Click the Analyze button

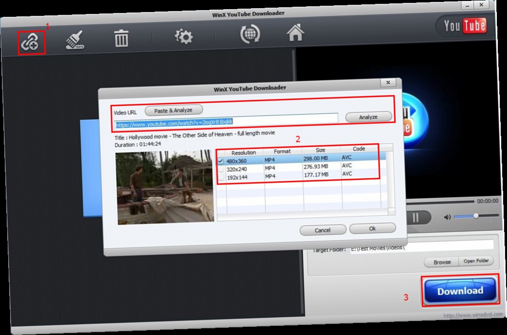tap(368, 116)
